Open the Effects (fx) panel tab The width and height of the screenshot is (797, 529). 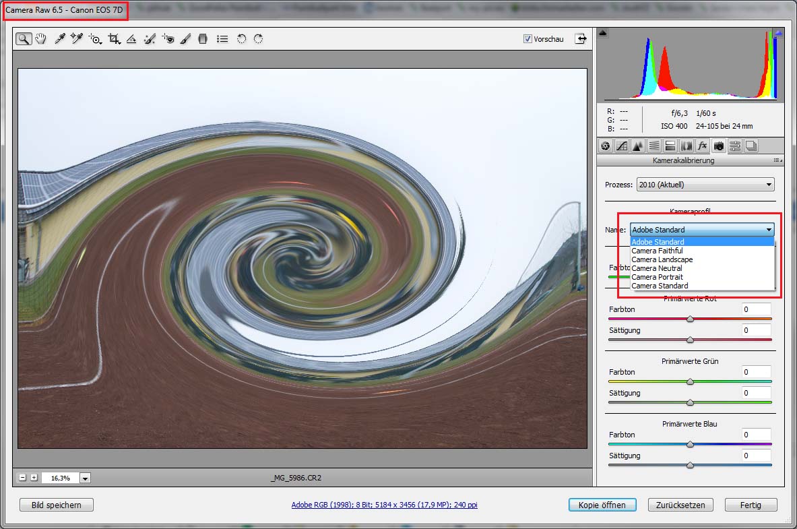click(702, 146)
